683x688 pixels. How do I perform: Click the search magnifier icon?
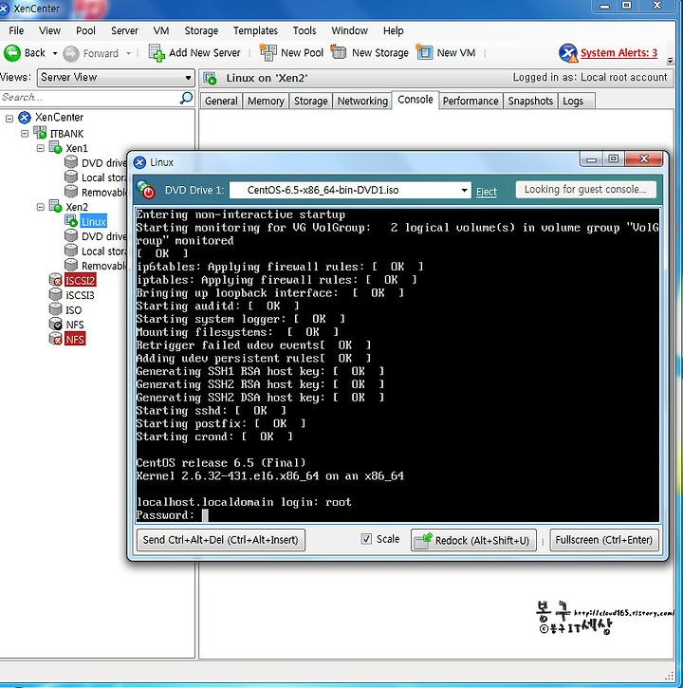pyautogui.click(x=187, y=98)
